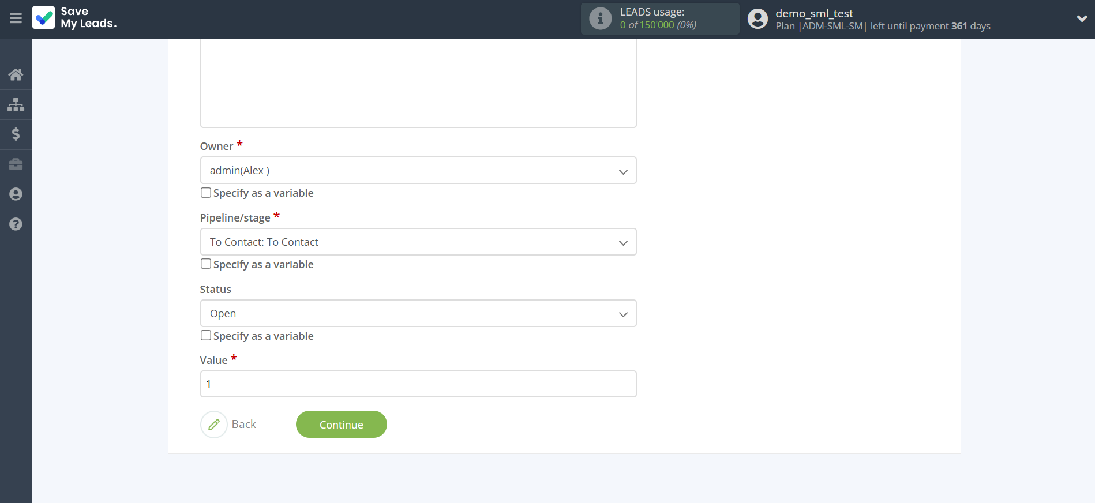Go to Home via sidebar icon
The height and width of the screenshot is (503, 1095).
(x=16, y=74)
